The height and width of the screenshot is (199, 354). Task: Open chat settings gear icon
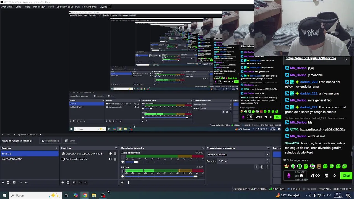click(335, 176)
